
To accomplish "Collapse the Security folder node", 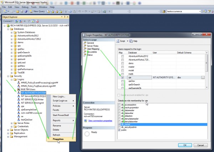I will 8,76.
